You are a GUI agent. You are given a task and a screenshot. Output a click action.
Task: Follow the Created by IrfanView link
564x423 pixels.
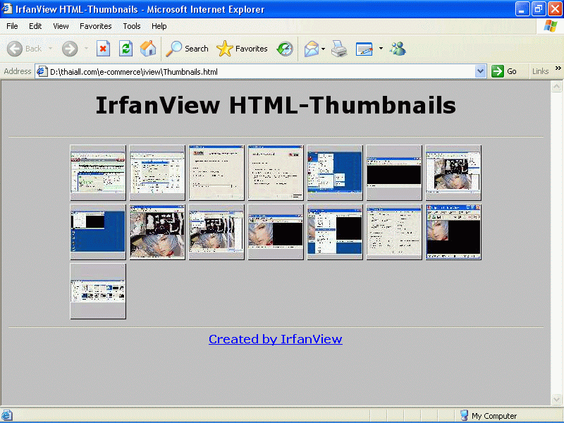point(275,339)
